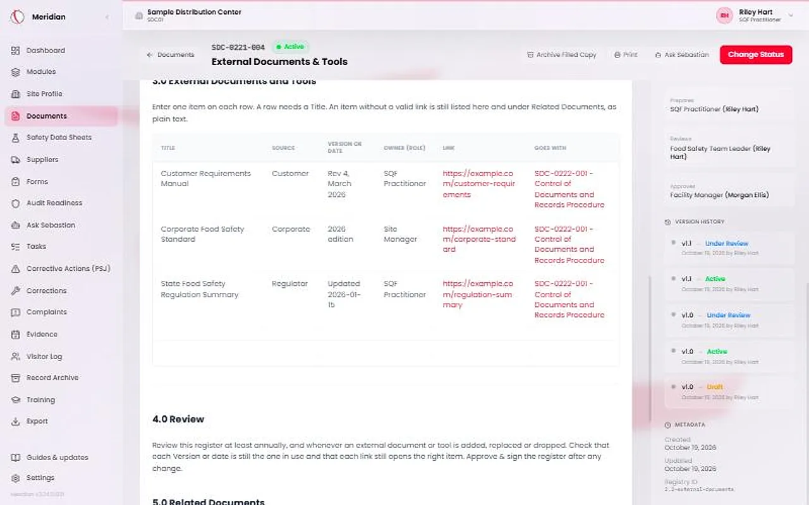Open Corrective Actions warning icon
This screenshot has width=809, height=505.
tap(16, 269)
